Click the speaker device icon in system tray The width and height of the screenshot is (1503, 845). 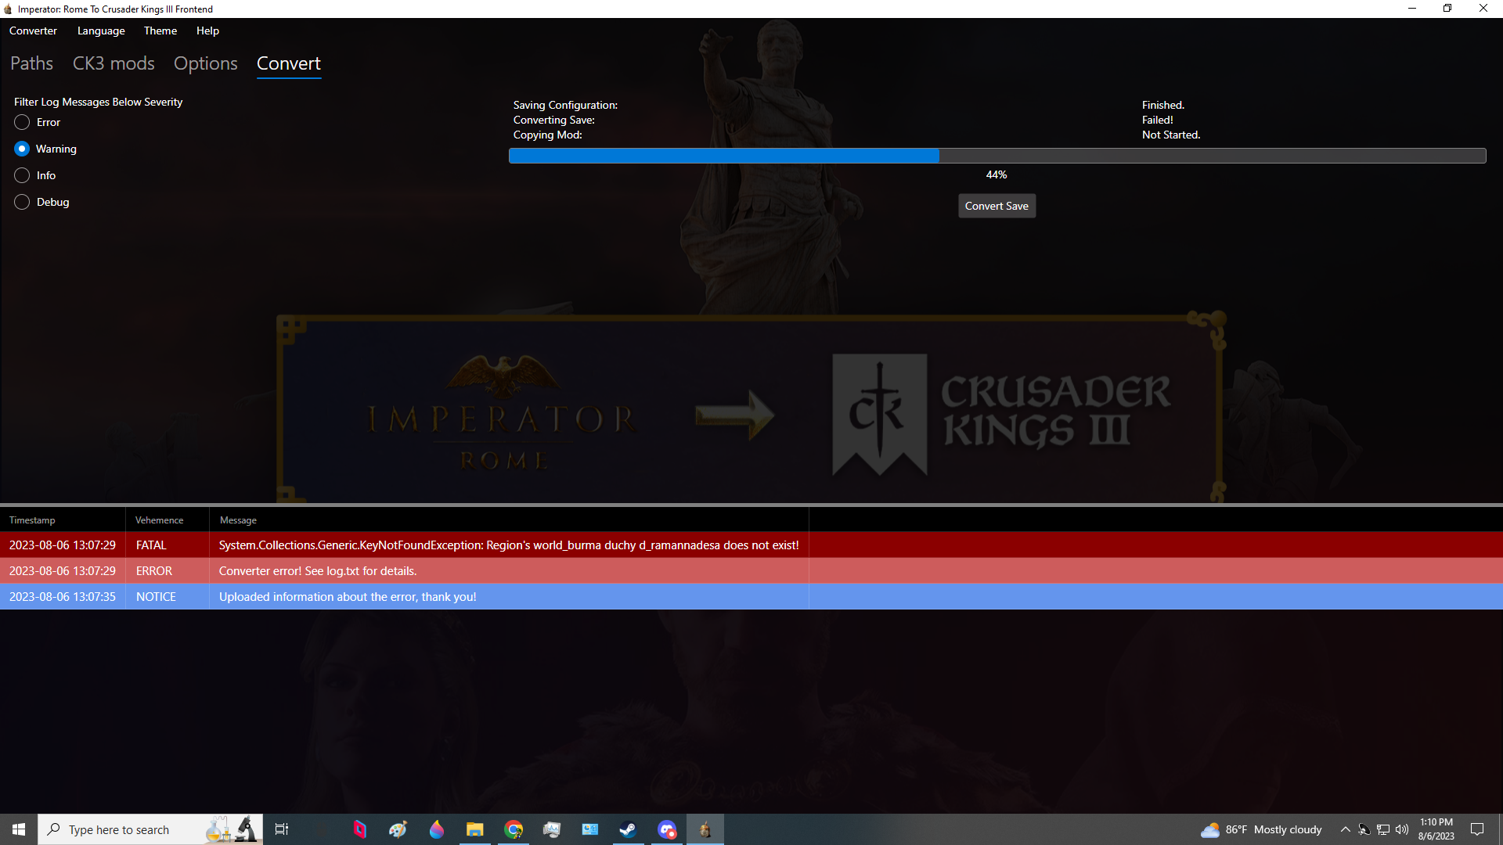1364,829
